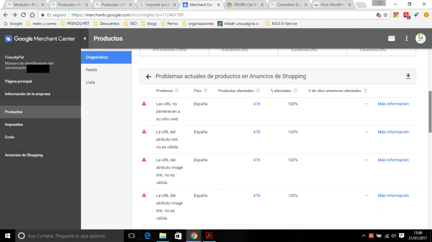The image size is (432, 242).
Task: Open the SEO bookmark folder
Action: [x=130, y=23]
